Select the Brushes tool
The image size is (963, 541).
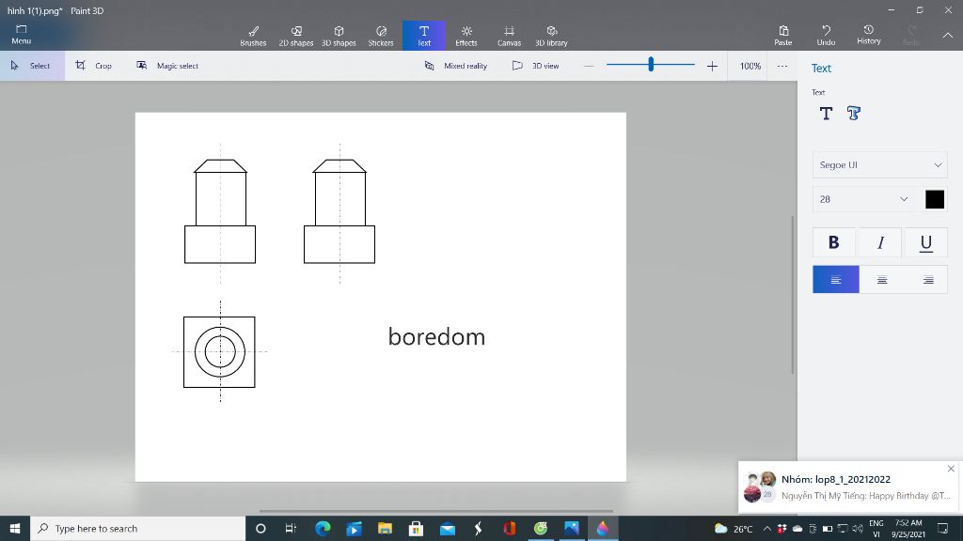coord(253,36)
